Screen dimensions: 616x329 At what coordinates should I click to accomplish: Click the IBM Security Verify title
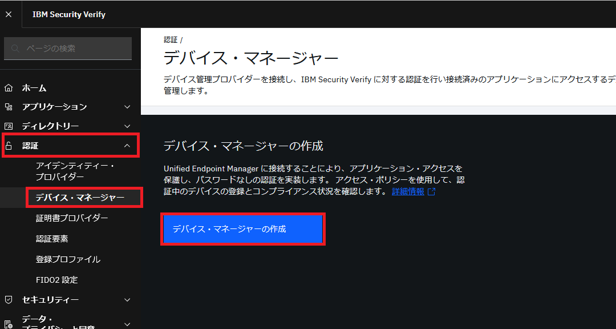coord(69,14)
